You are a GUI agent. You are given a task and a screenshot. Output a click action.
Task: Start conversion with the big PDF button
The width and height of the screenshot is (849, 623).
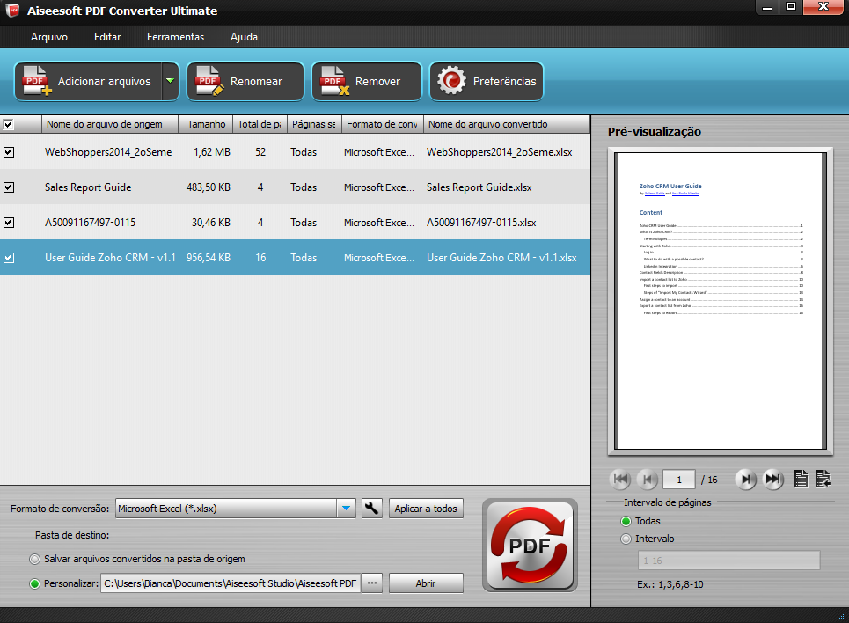530,545
